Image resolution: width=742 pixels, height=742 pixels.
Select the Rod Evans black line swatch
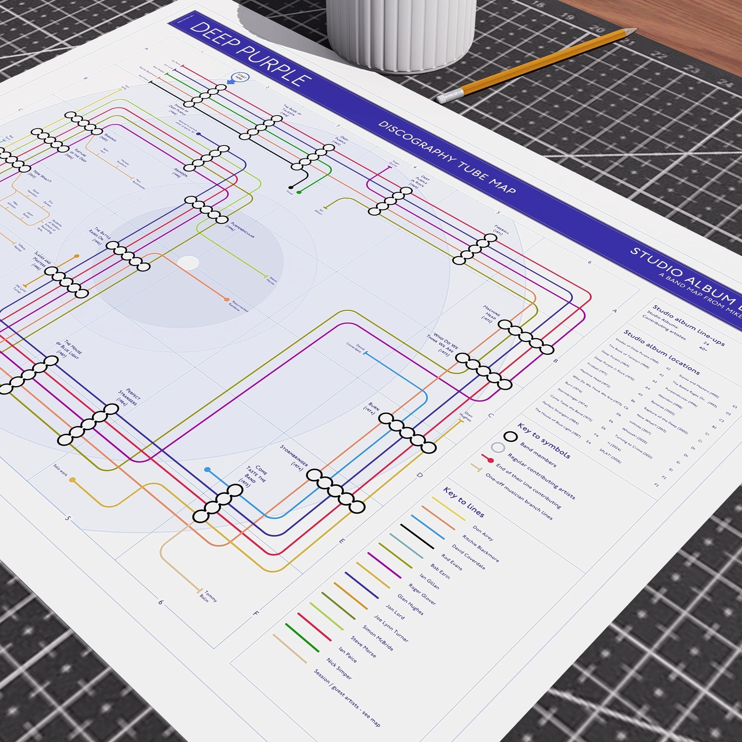click(417, 536)
